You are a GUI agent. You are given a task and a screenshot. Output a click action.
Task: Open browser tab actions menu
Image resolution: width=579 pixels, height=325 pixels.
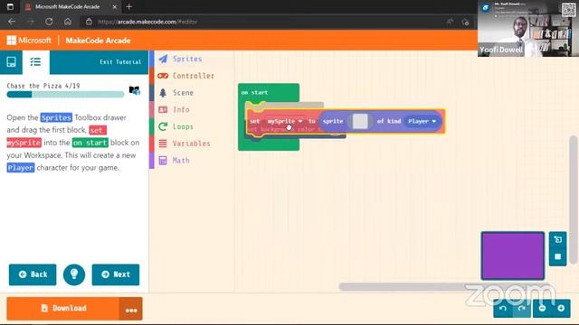pyautogui.click(x=10, y=6)
